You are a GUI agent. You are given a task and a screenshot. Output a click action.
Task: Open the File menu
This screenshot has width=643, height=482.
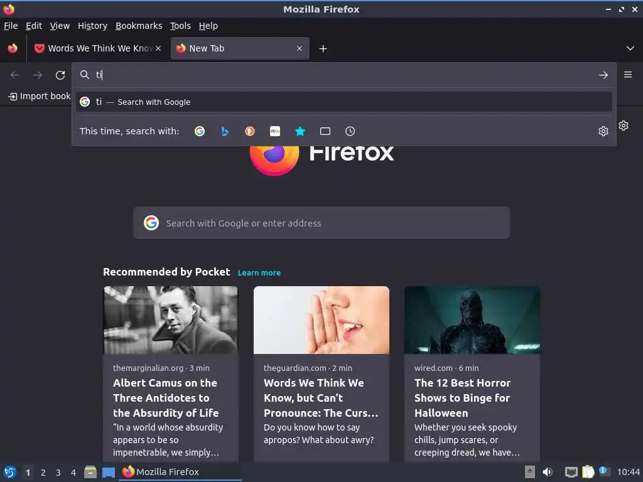11,26
